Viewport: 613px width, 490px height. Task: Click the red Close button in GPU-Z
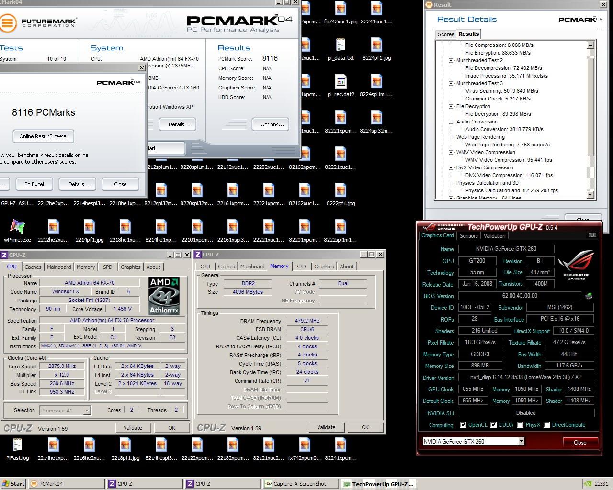580,443
